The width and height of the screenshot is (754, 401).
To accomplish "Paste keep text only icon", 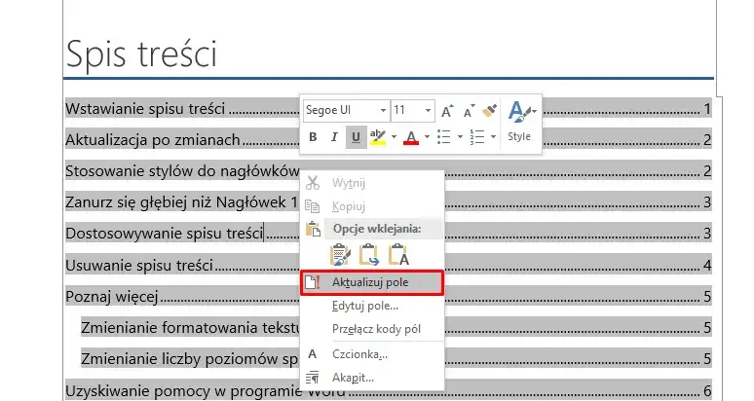I will [398, 255].
